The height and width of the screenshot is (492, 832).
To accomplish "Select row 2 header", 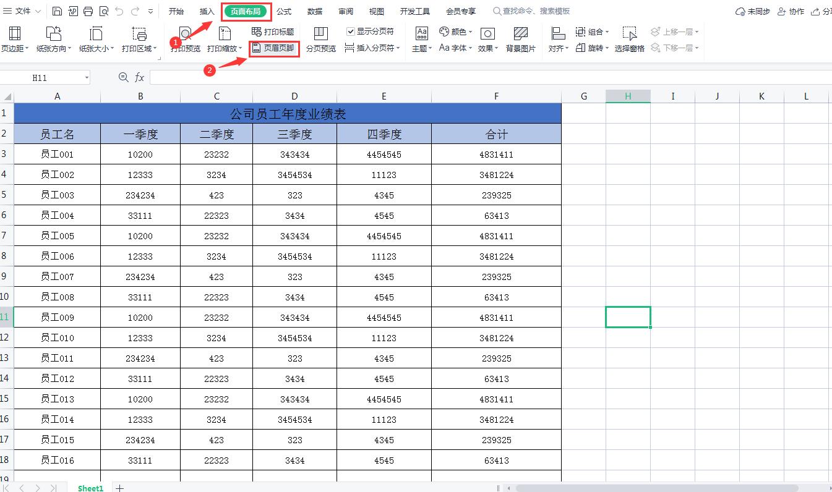I will coord(6,134).
